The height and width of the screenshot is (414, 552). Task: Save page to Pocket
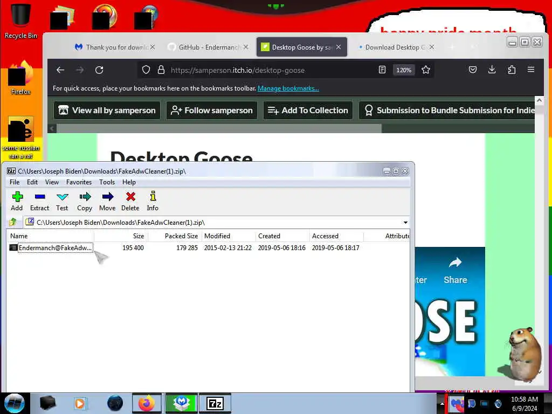473,70
